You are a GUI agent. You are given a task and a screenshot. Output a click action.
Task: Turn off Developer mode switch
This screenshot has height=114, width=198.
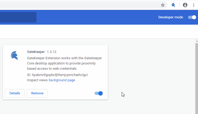192,17
